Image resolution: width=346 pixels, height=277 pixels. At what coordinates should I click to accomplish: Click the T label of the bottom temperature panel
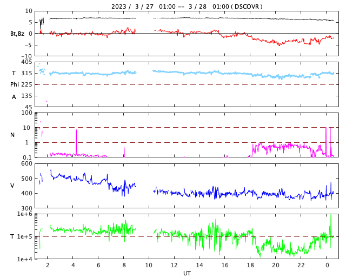click(x=12, y=236)
